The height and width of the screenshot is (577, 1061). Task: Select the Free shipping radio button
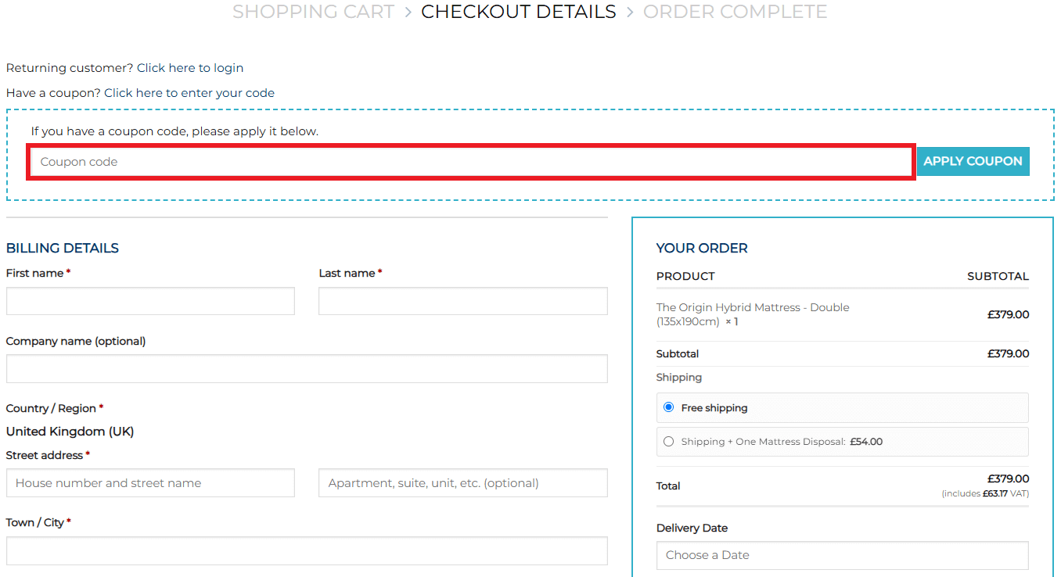coord(668,407)
